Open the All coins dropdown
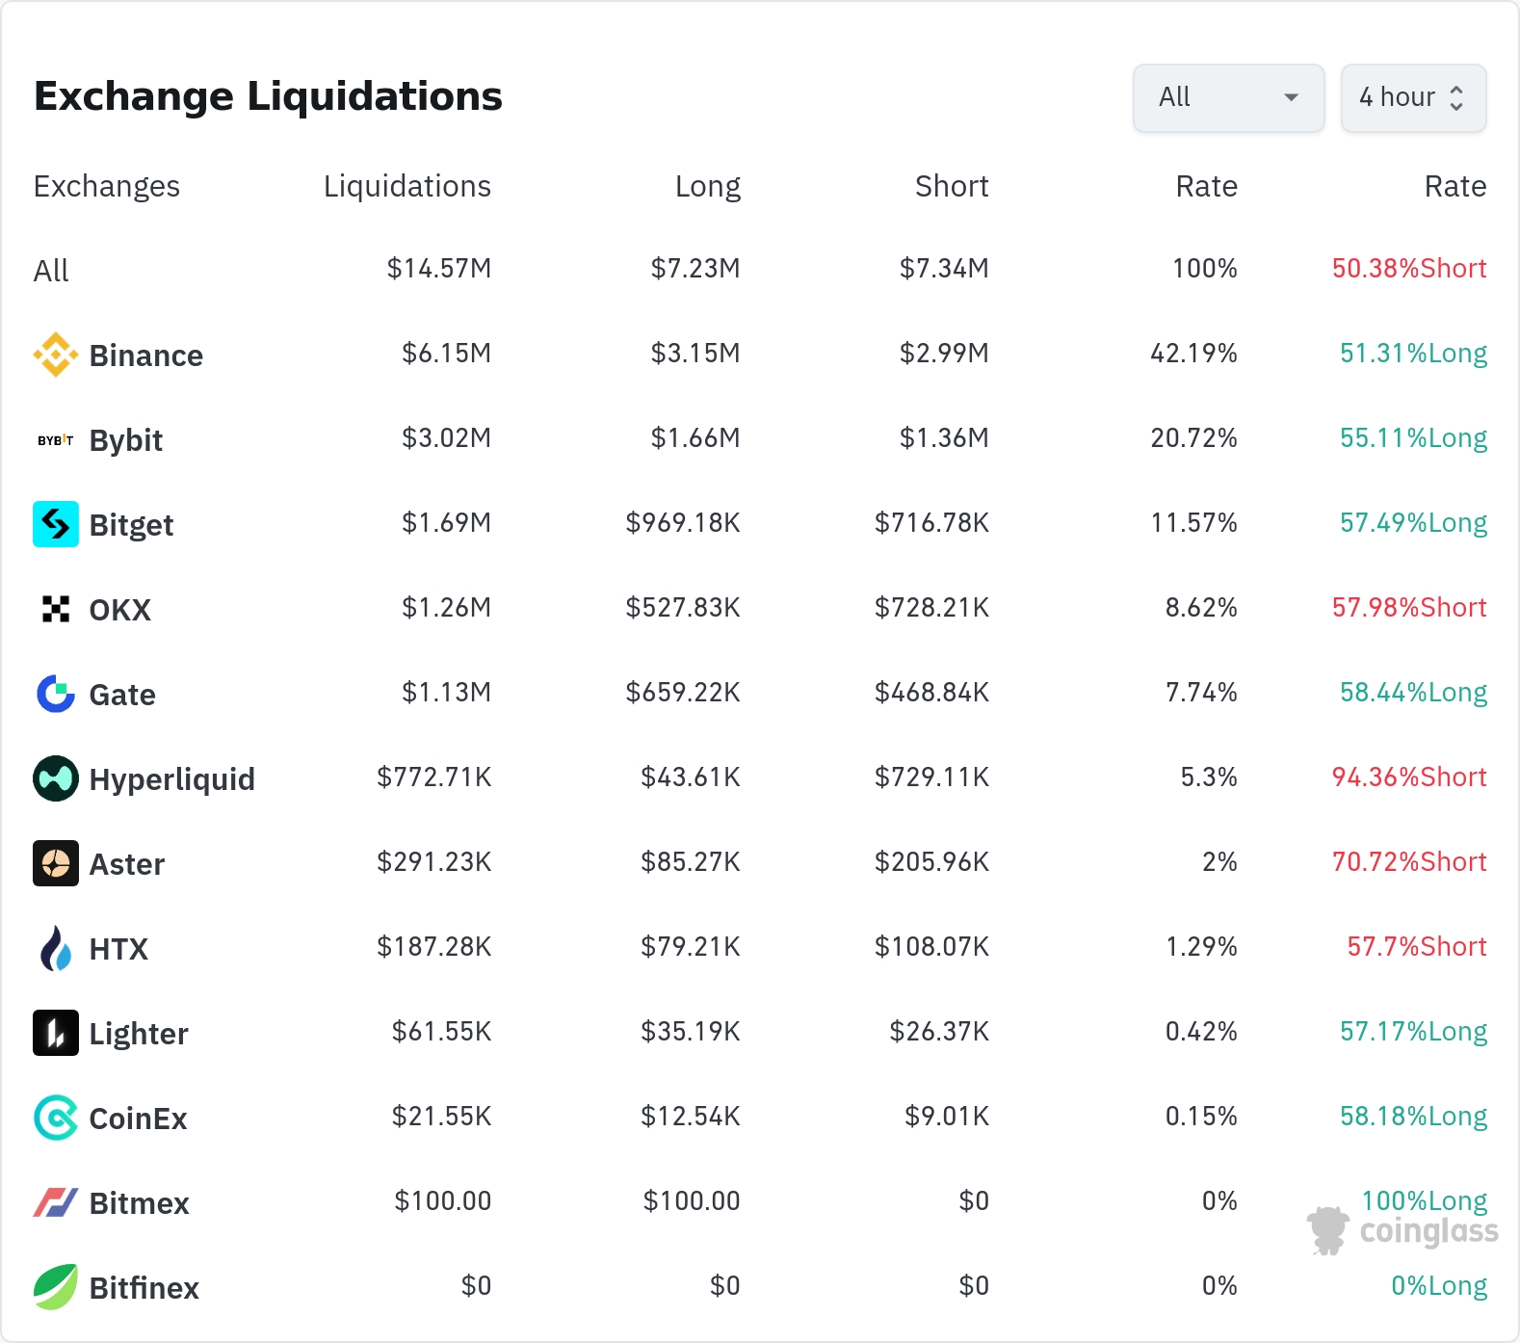The width and height of the screenshot is (1520, 1343). coord(1228,97)
